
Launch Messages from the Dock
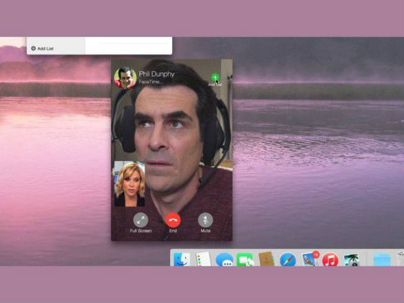coord(224,260)
